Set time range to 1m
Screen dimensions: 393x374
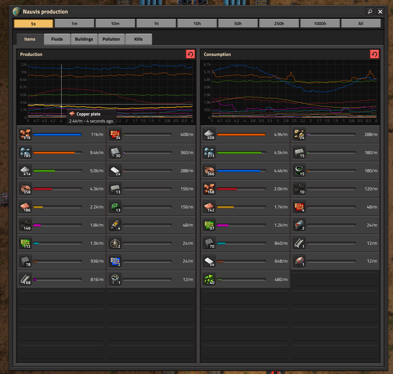point(75,24)
